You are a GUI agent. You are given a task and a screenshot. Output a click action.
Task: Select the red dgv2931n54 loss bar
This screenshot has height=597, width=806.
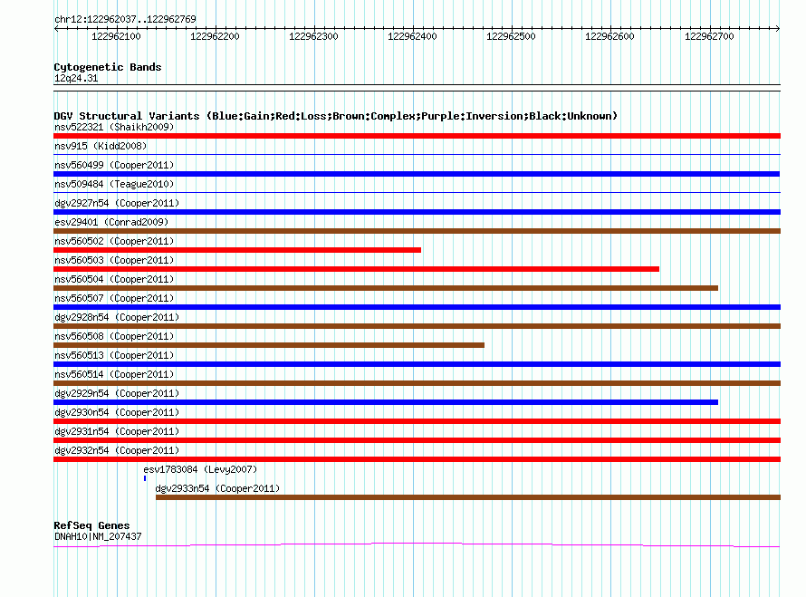pos(417,440)
